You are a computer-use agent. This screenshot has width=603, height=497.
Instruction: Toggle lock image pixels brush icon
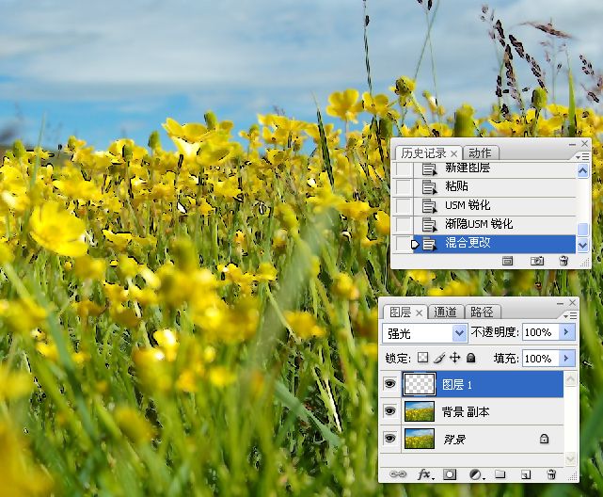coord(438,358)
